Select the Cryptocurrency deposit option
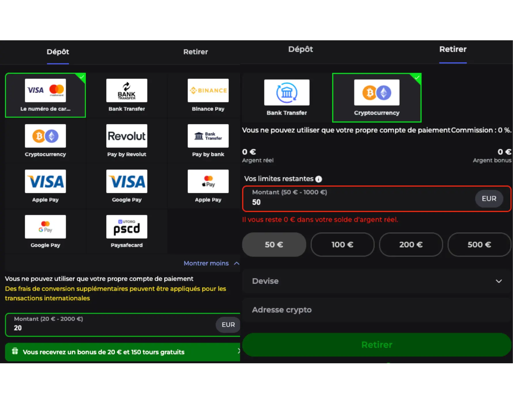Screen dimensions: 513x403 click(45, 141)
